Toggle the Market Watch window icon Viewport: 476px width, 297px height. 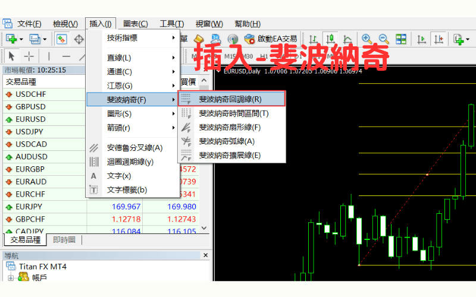pyautogui.click(x=62, y=39)
